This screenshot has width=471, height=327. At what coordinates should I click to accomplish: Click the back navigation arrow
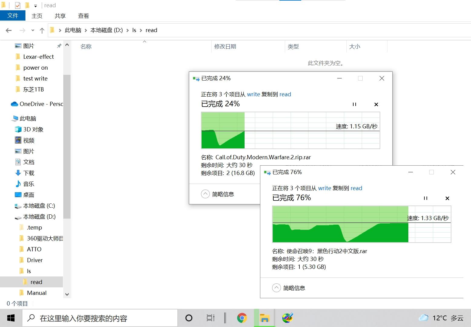(x=8, y=30)
